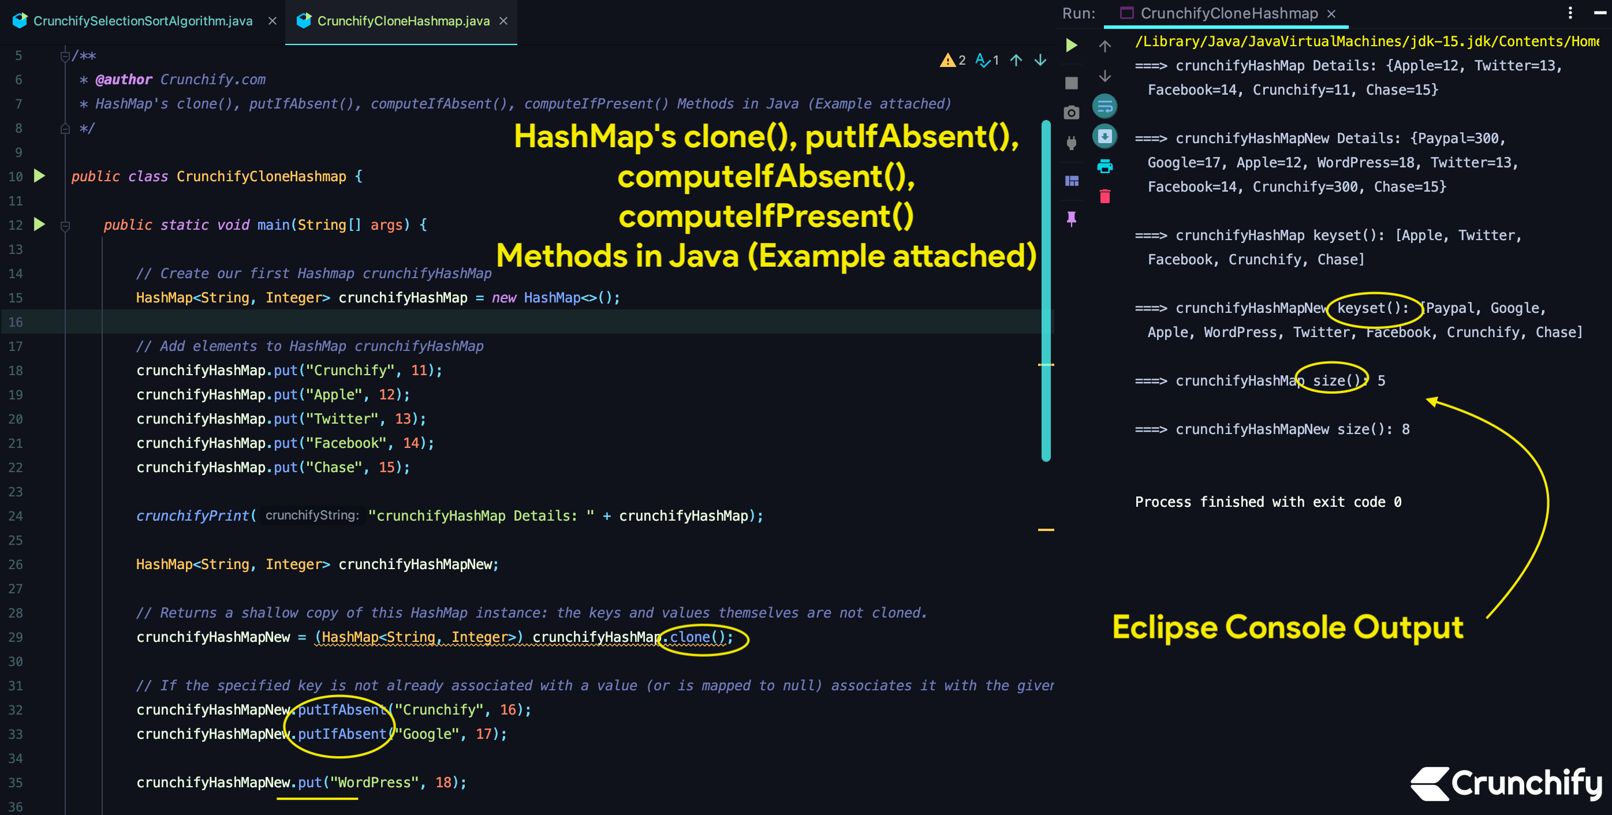Navigate up the stack trace
The width and height of the screenshot is (1612, 815).
[x=1105, y=46]
